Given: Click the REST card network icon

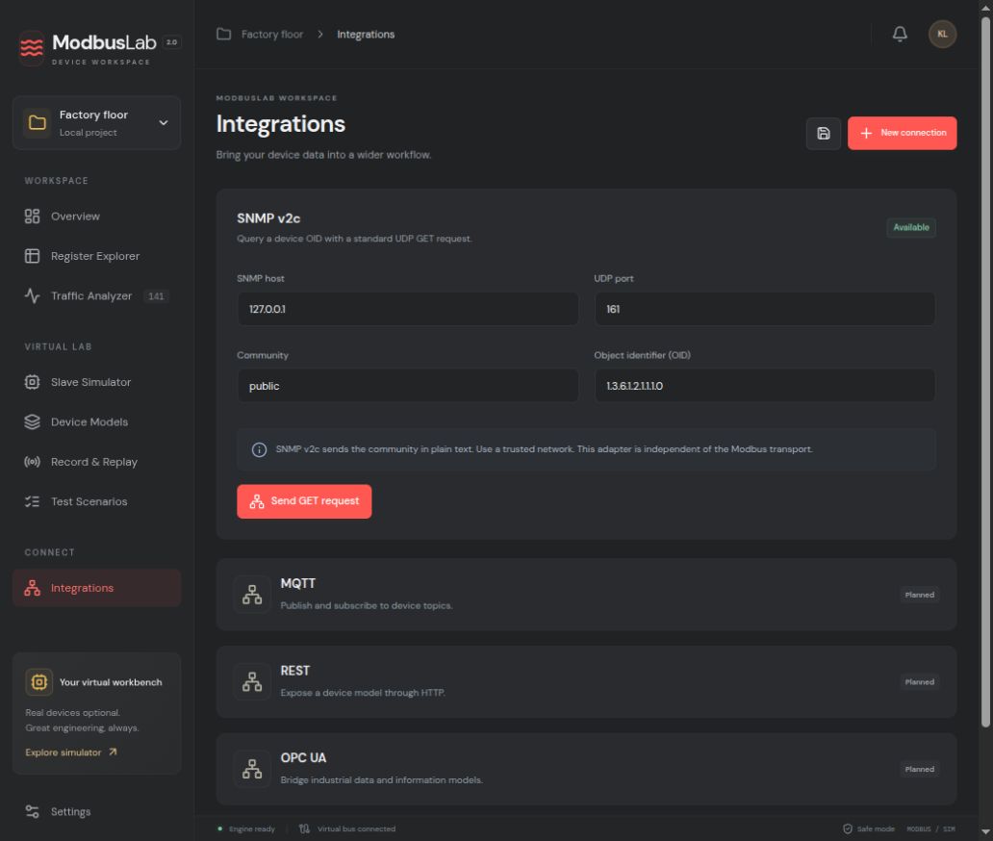Looking at the screenshot, I should point(252,681).
